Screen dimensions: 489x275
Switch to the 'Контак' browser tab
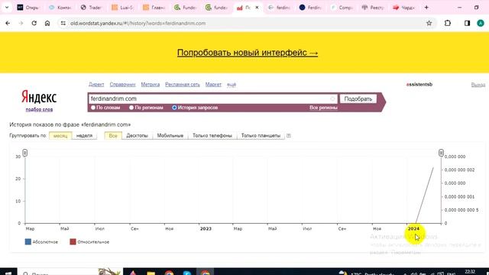[x=60, y=8]
